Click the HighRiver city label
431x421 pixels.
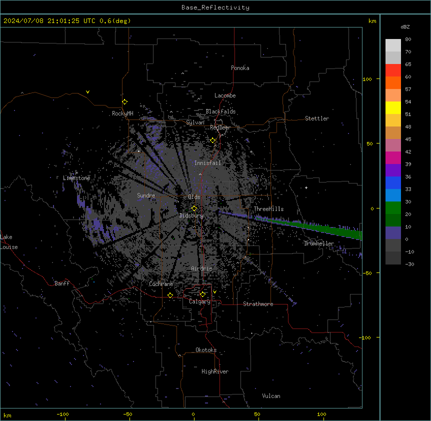tap(215, 371)
